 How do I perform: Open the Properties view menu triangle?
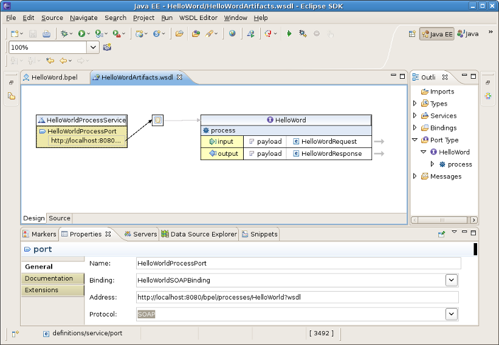click(x=454, y=232)
